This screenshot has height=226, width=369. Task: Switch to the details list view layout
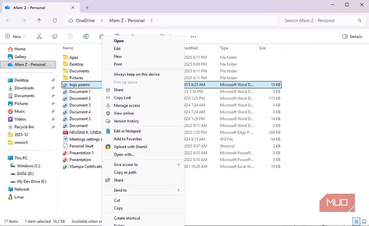(356, 222)
